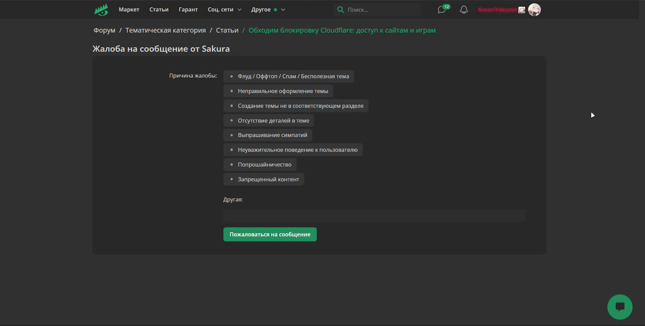Open the messages chat bubble icon
Image resolution: width=645 pixels, height=326 pixels.
click(x=442, y=10)
